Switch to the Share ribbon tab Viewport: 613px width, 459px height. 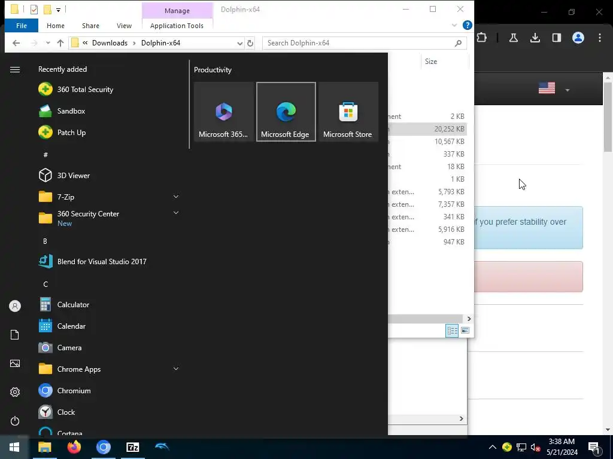pos(90,25)
